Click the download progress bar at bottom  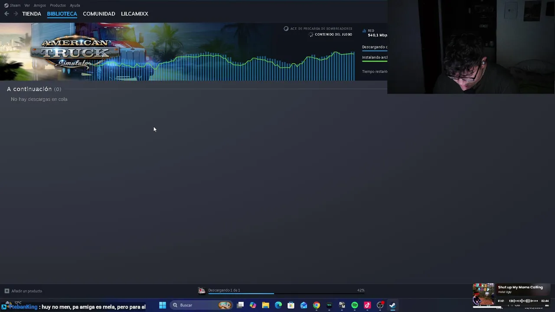[286, 294]
